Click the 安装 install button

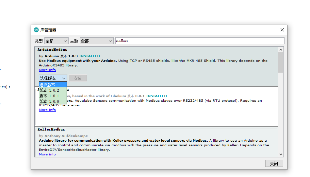[78, 78]
